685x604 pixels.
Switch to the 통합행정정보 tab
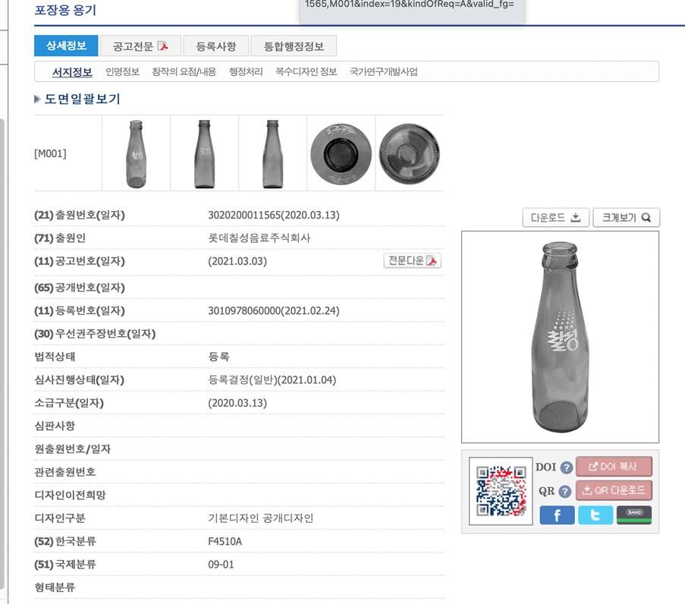294,46
